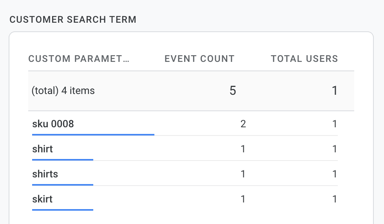This screenshot has width=384, height=224.
Task: Open the "shirts" search term row
Action: [x=45, y=174]
